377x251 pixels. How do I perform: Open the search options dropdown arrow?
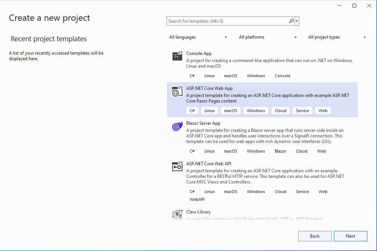(x=297, y=21)
